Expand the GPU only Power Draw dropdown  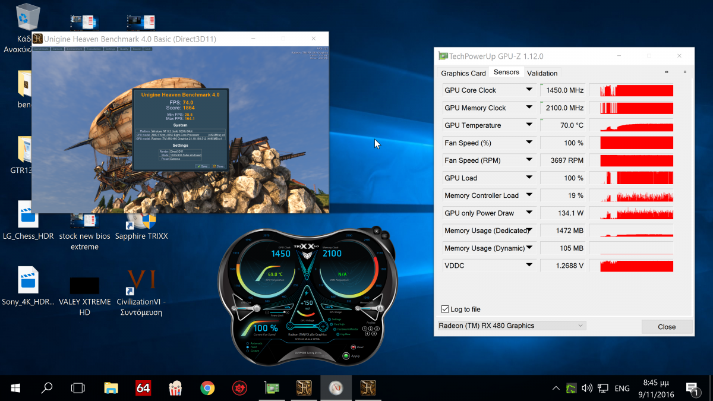tap(529, 213)
